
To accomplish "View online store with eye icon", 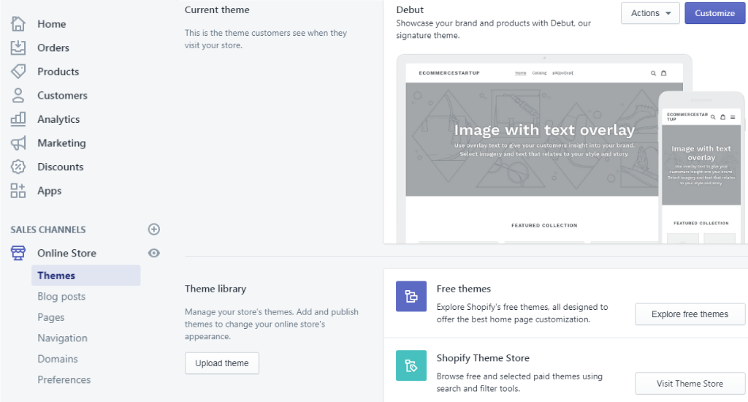I will (153, 253).
